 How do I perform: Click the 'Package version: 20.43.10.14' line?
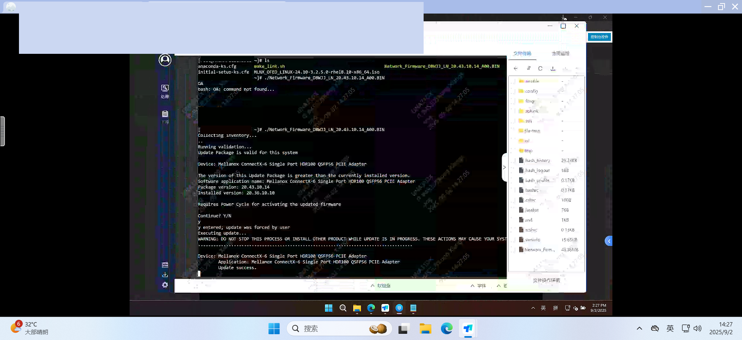(x=234, y=187)
